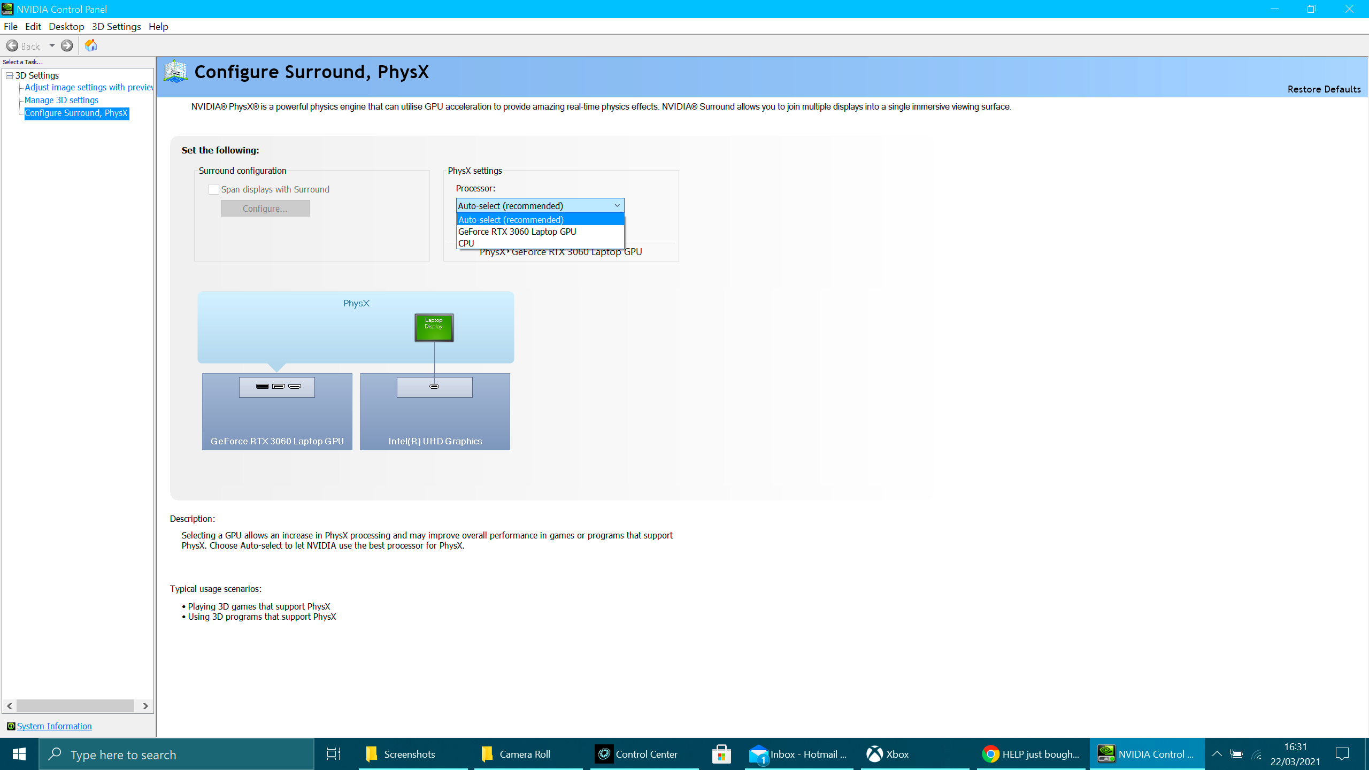Switch to Chrome HELP just bought window
Screen dimensions: 1369x770
pyautogui.click(x=1031, y=754)
